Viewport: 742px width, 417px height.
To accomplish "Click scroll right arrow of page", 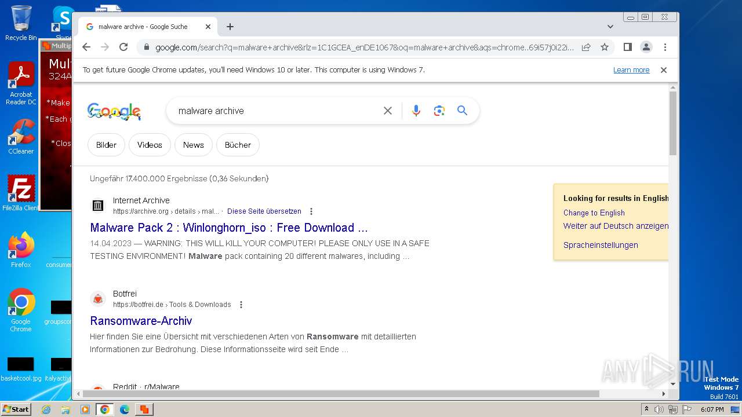I will click(x=664, y=394).
